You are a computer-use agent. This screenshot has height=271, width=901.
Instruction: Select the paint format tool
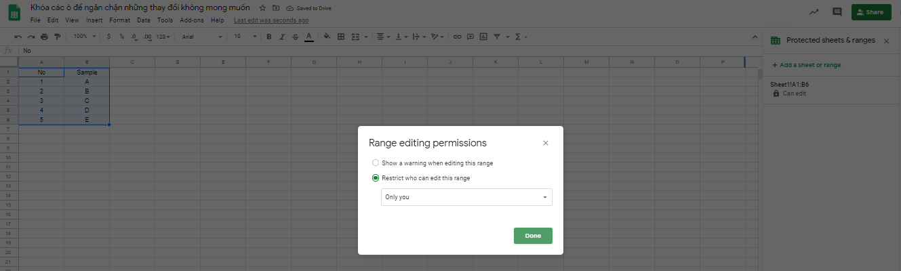pyautogui.click(x=57, y=37)
